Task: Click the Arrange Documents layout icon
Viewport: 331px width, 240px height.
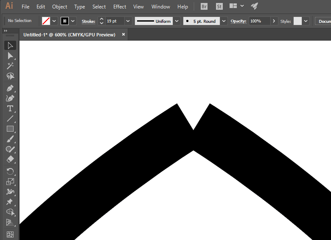Action: [x=233, y=6]
